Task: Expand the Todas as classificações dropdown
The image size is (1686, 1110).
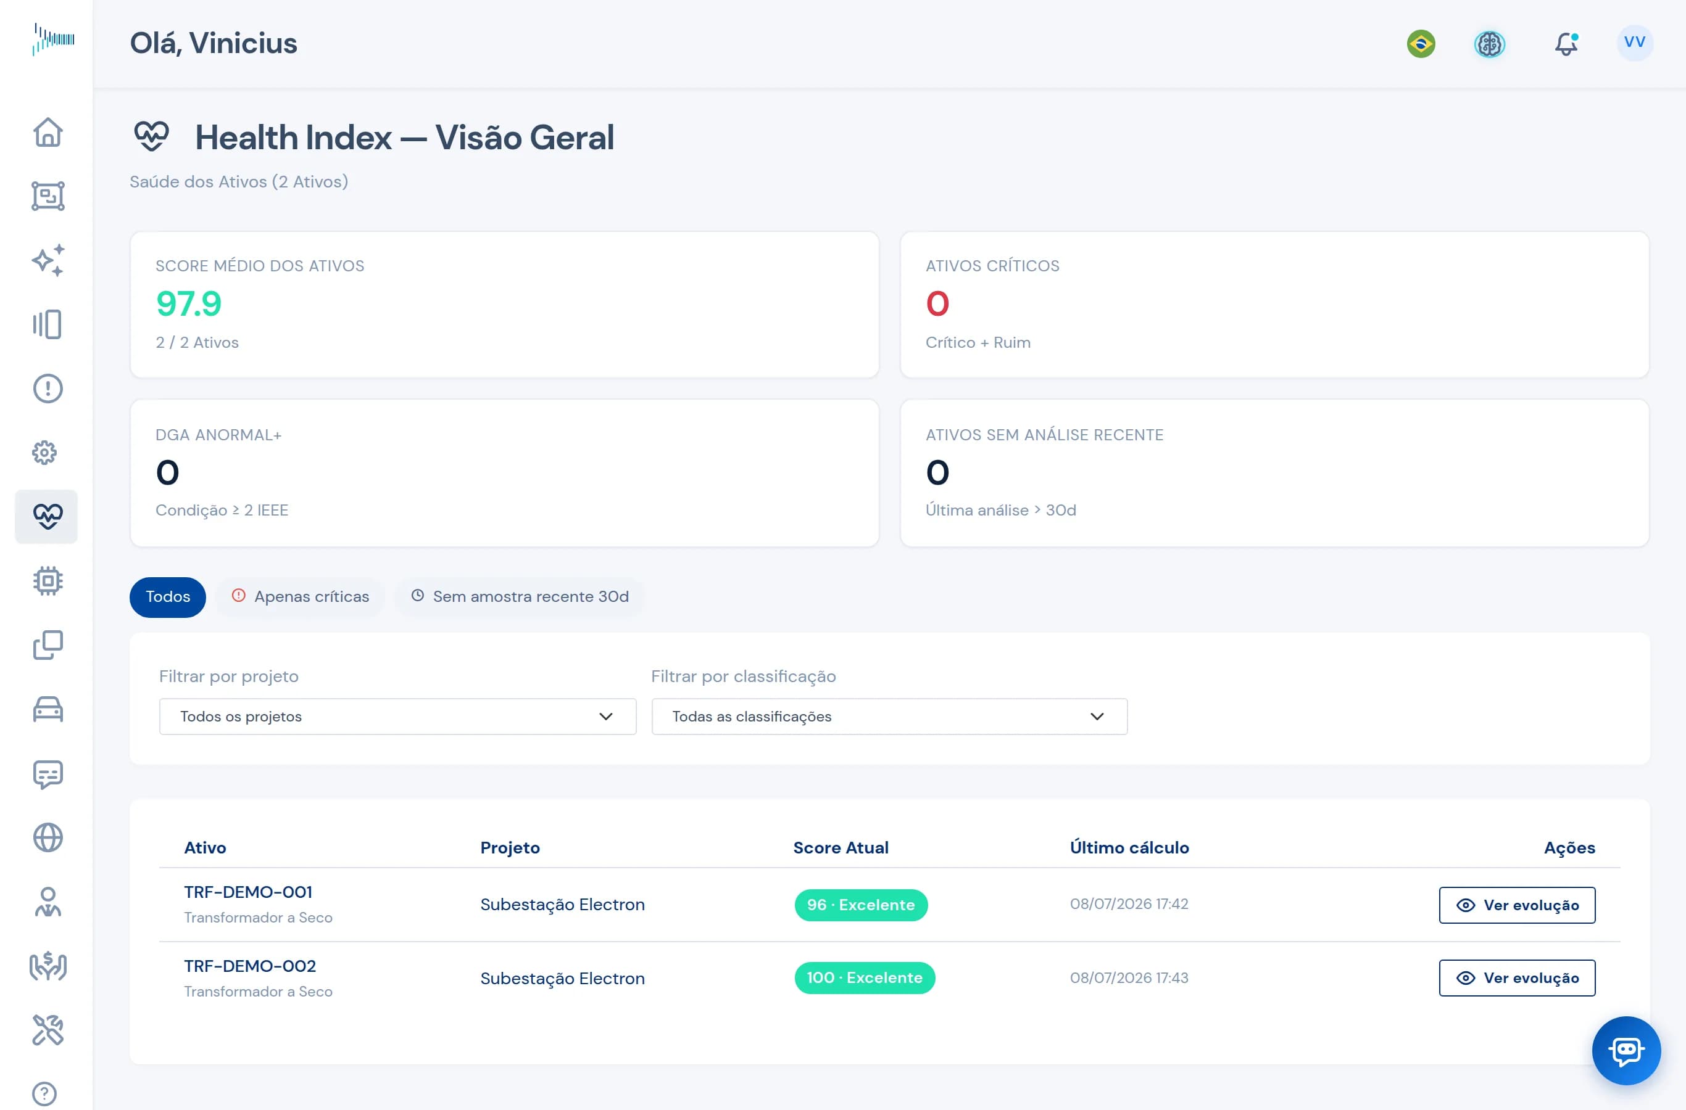Action: pyautogui.click(x=889, y=717)
